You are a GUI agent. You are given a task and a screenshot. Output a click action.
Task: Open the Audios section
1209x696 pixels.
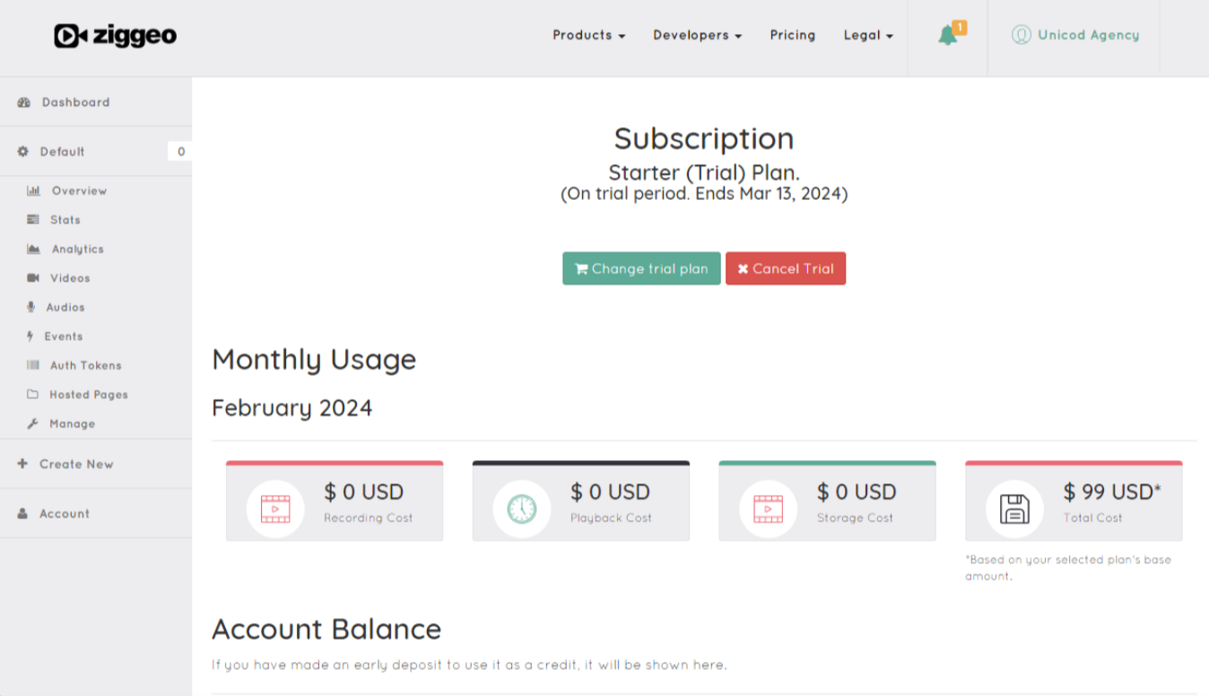65,307
